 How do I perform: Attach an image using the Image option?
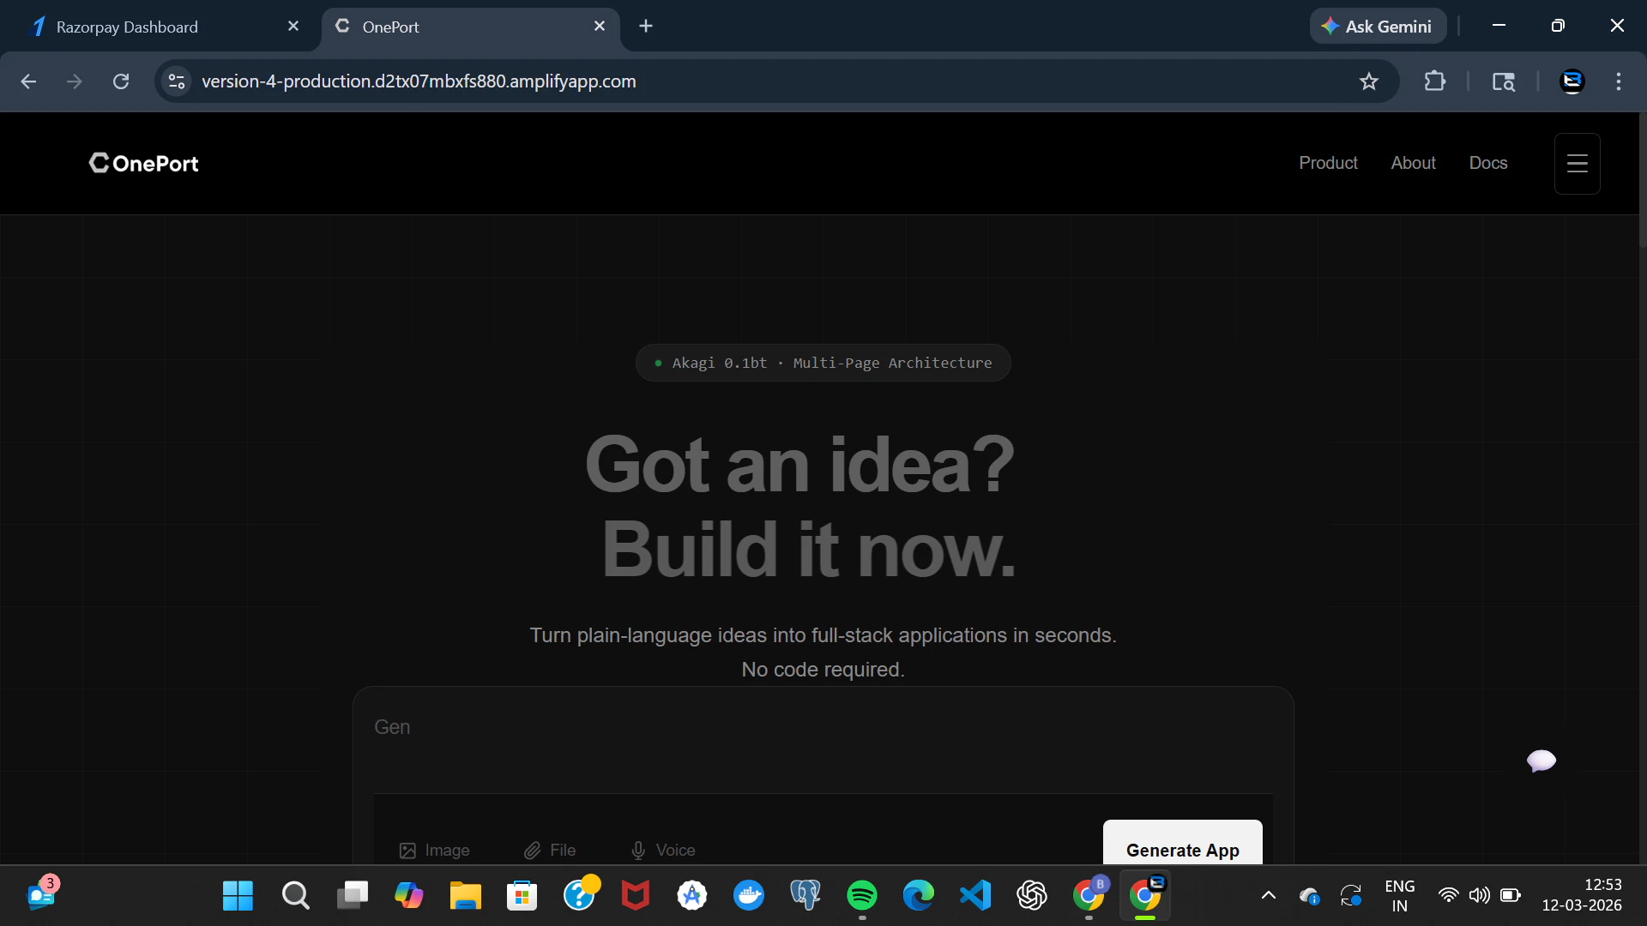434,850
